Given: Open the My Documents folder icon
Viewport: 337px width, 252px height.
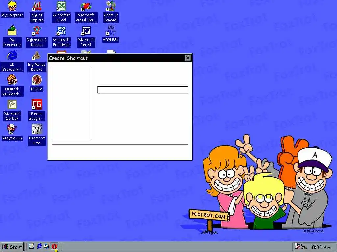Looking at the screenshot, I should pyautogui.click(x=12, y=31).
